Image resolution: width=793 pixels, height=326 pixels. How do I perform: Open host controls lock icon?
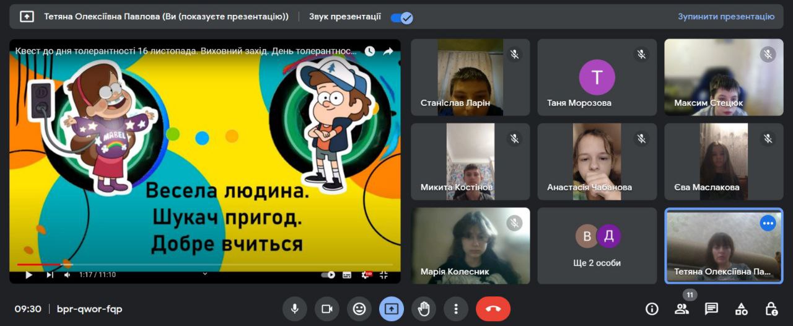pos(771,309)
